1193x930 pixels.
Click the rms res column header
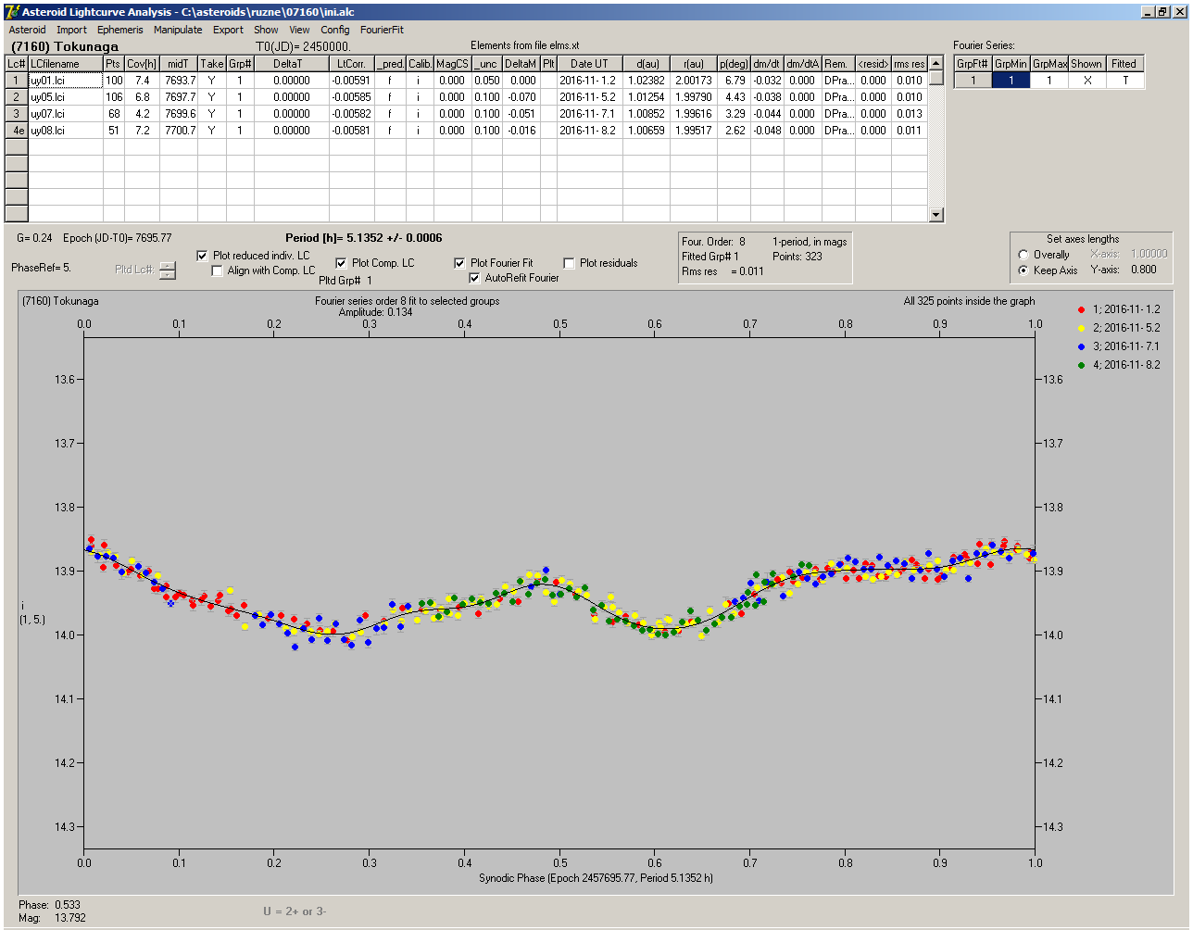tap(909, 64)
